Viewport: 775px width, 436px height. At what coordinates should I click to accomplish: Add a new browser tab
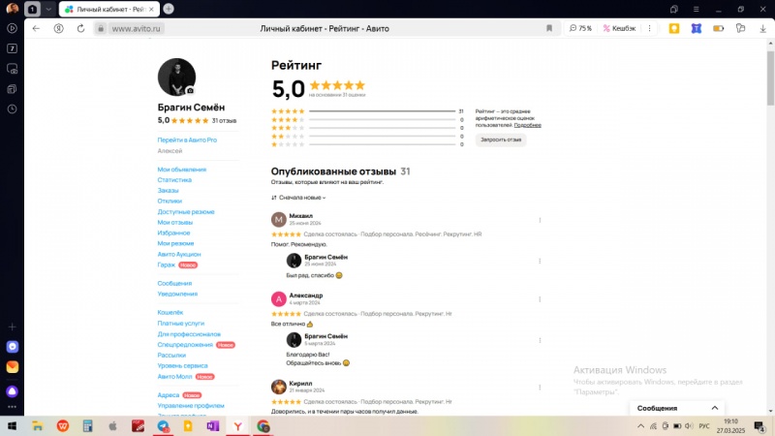point(169,9)
